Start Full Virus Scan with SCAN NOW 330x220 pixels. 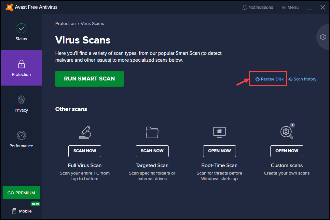pos(85,151)
